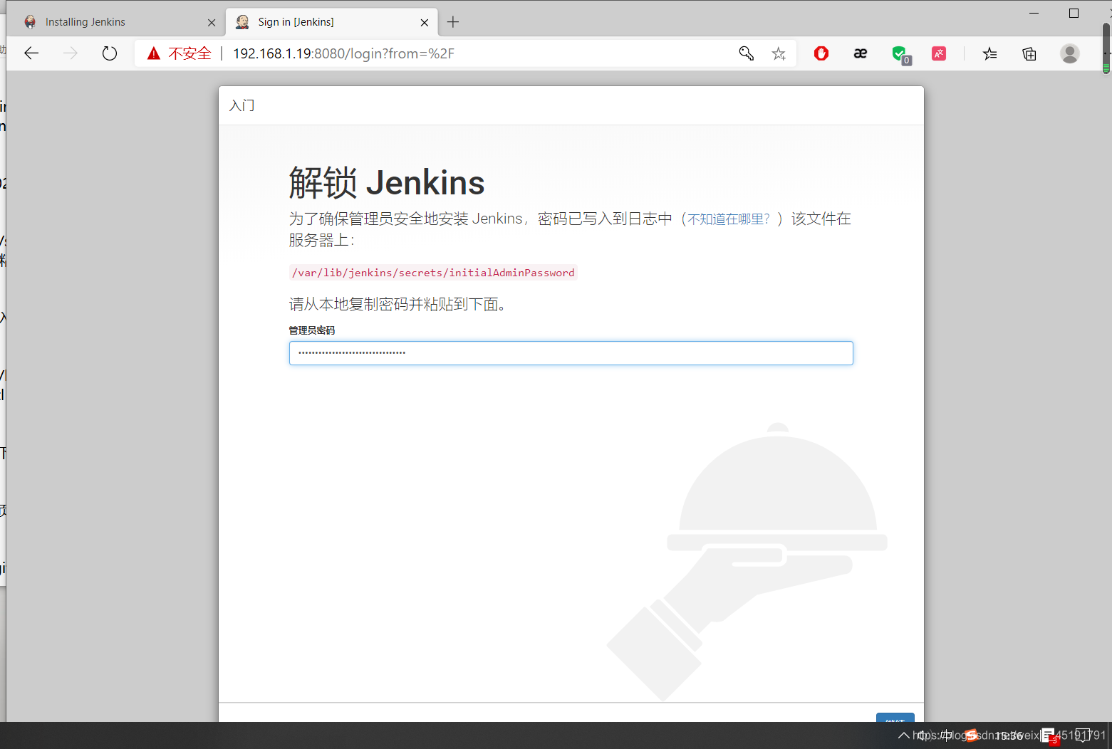This screenshot has width=1112, height=749.
Task: Open the 'ae' extension icon
Action: click(861, 53)
